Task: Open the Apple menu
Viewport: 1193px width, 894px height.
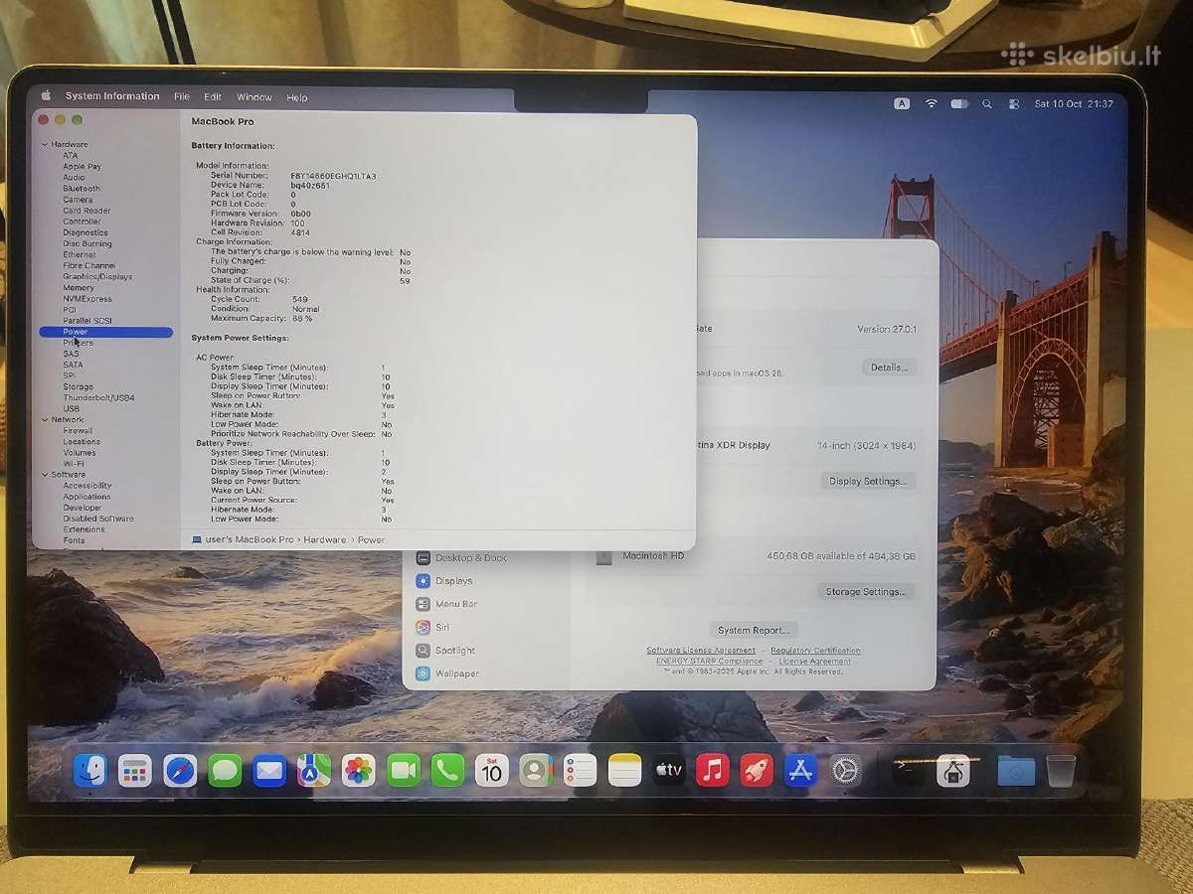Action: tap(45, 95)
